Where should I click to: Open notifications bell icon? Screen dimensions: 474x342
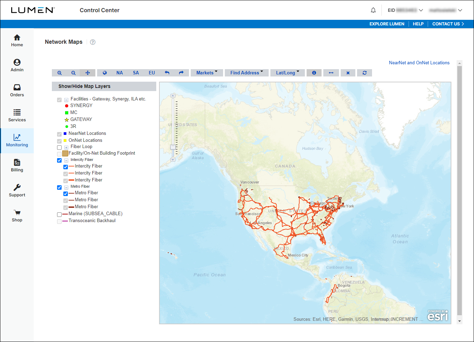point(373,10)
